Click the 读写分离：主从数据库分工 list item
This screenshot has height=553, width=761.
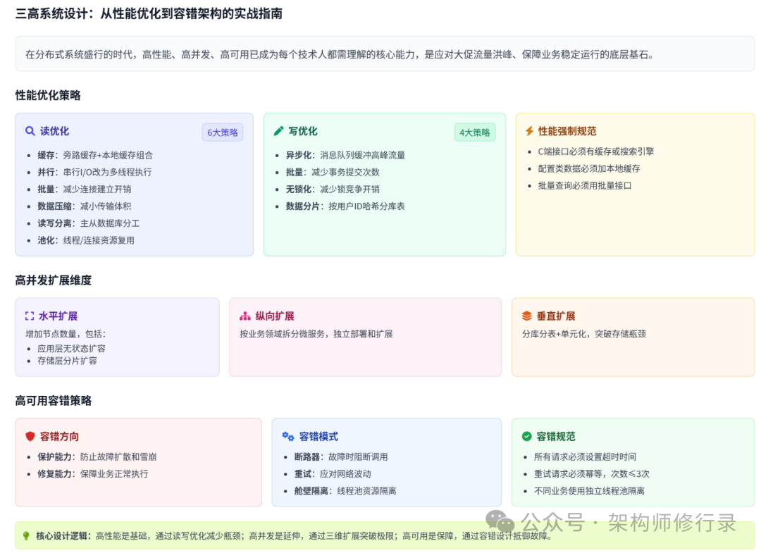89,223
